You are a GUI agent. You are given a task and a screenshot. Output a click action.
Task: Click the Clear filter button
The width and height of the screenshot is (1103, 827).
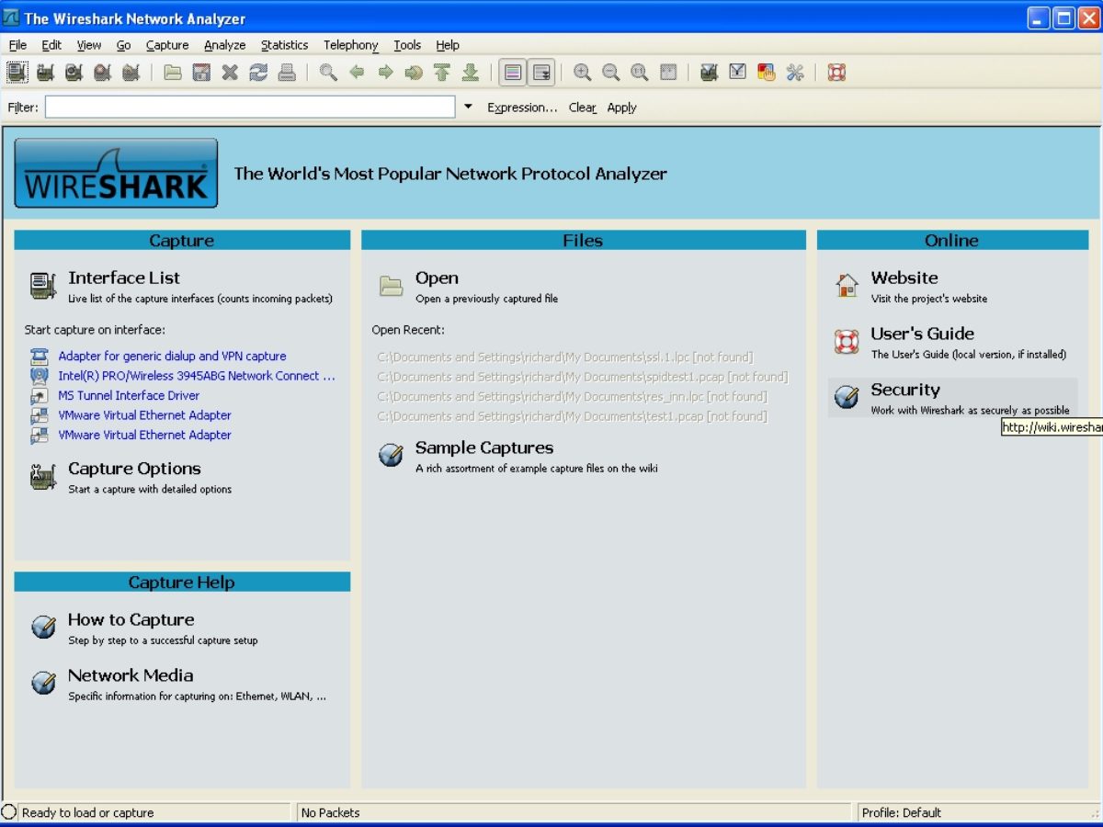click(583, 108)
